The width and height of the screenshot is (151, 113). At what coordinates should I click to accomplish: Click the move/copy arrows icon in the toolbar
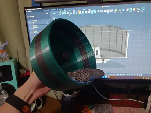coord(98,11)
